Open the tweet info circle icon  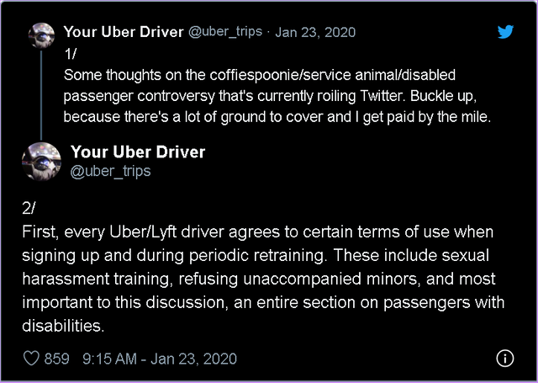504,359
